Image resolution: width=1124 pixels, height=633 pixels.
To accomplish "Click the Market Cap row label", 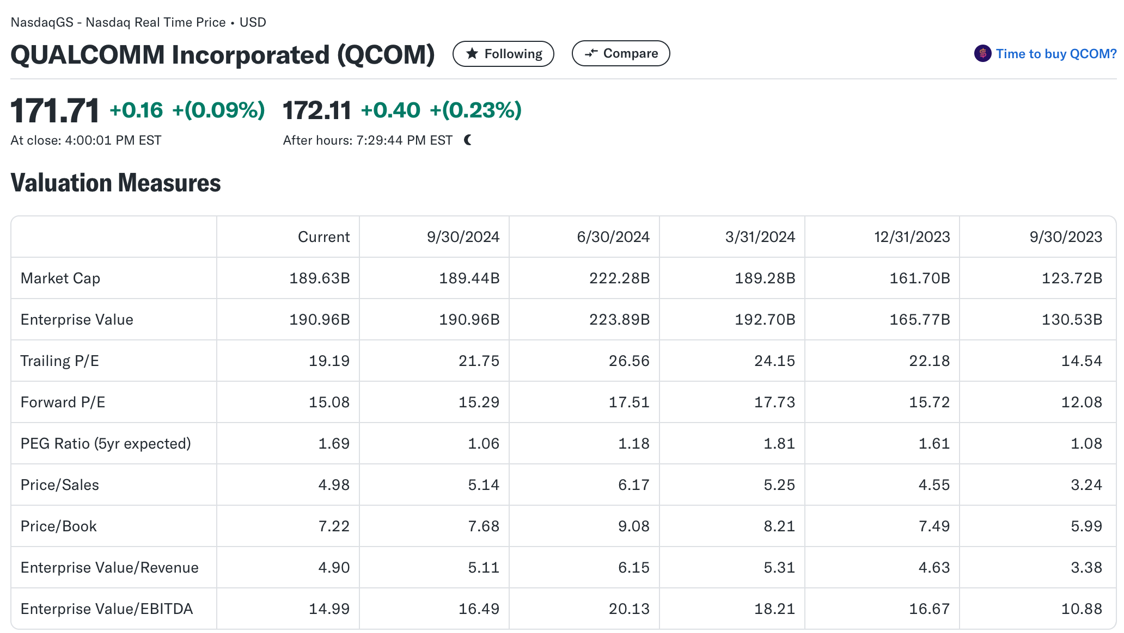I will [x=60, y=278].
